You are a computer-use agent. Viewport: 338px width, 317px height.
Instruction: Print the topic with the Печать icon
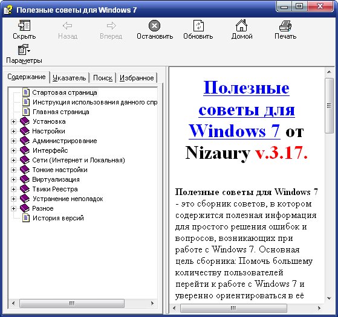(x=285, y=25)
